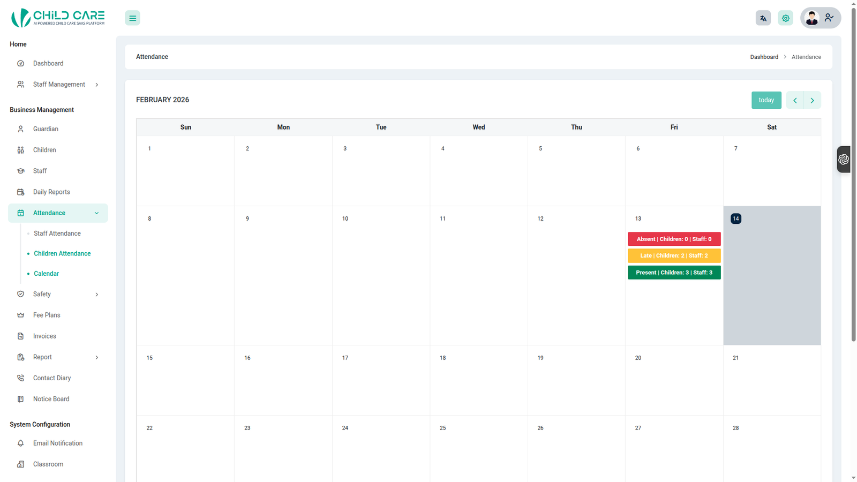Expand the Report submenu chevron

coord(97,357)
